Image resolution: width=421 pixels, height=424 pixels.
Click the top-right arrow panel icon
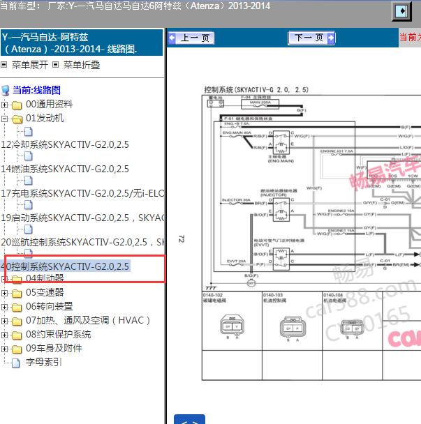point(401,11)
